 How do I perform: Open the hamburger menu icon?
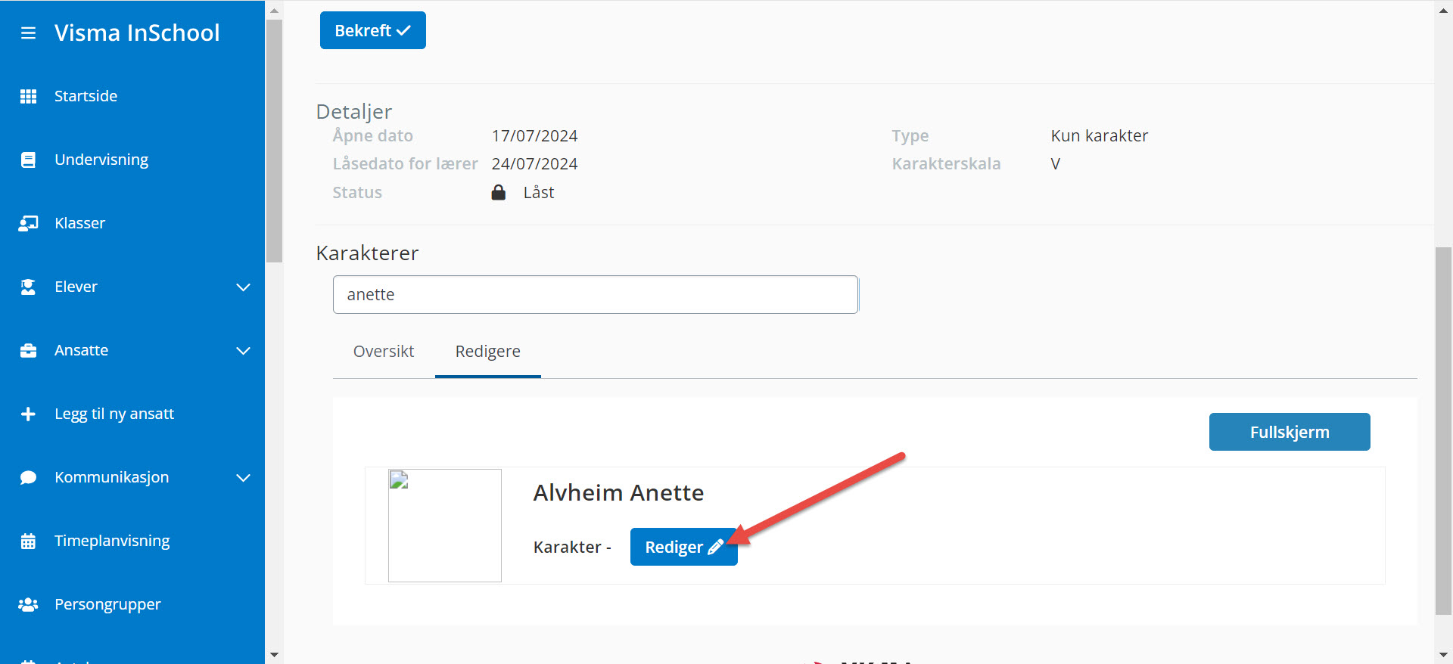(28, 33)
